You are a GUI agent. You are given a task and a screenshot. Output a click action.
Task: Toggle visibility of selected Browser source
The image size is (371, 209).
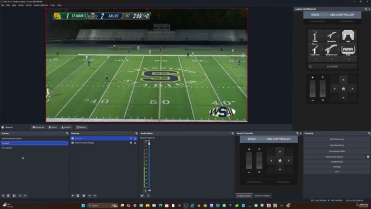(x=131, y=138)
